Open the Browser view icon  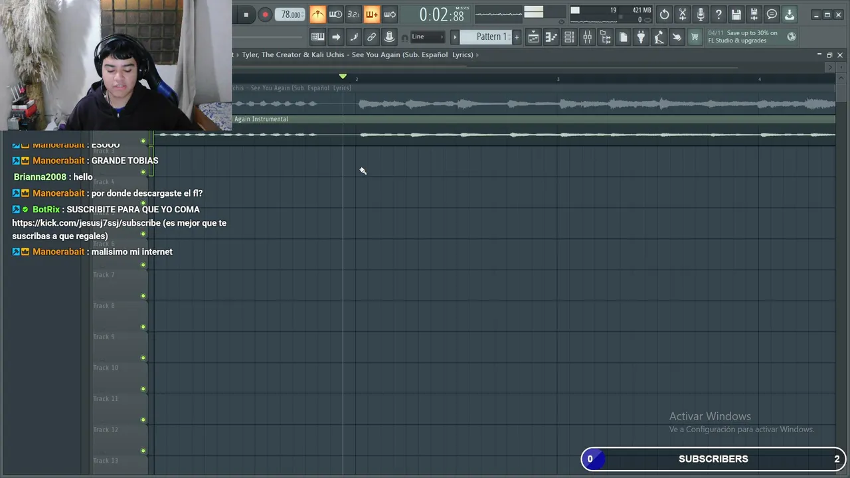605,37
